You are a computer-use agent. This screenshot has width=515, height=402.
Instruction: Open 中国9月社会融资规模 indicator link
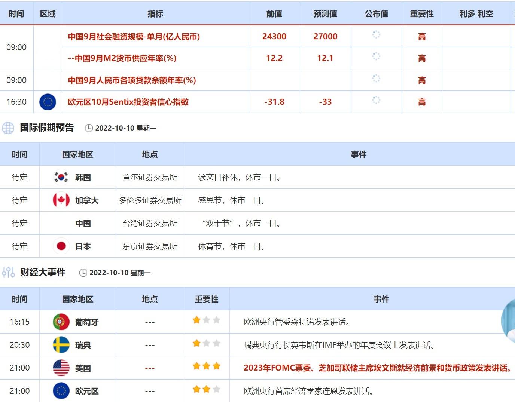tap(134, 37)
